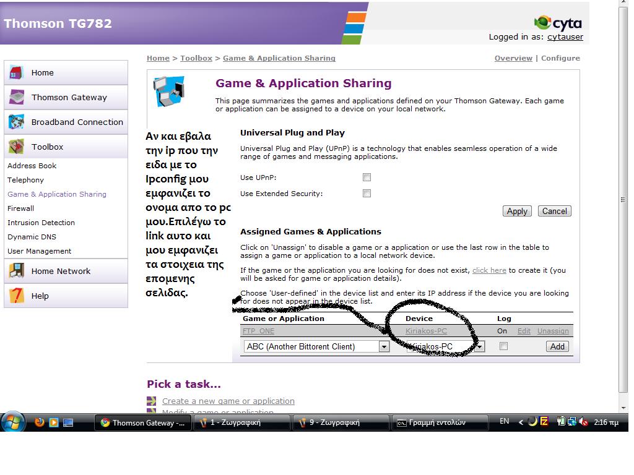Click the Broadband Connection globe icon
The width and height of the screenshot is (634, 475).
coord(17,122)
